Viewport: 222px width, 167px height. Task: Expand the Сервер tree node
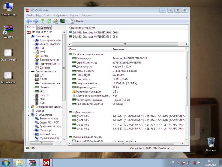coord(29,111)
